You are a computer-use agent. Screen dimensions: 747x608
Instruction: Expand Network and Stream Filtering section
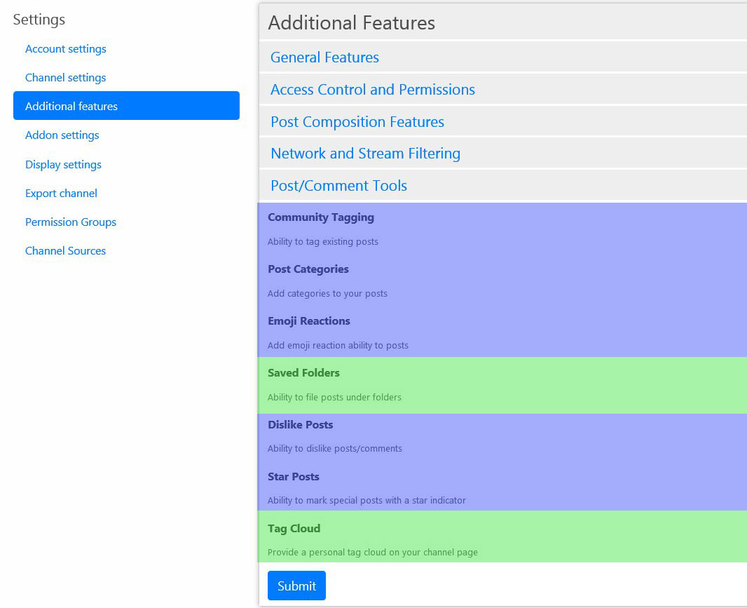point(365,154)
